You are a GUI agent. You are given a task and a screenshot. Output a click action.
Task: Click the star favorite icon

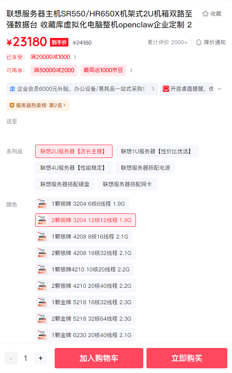(x=205, y=14)
